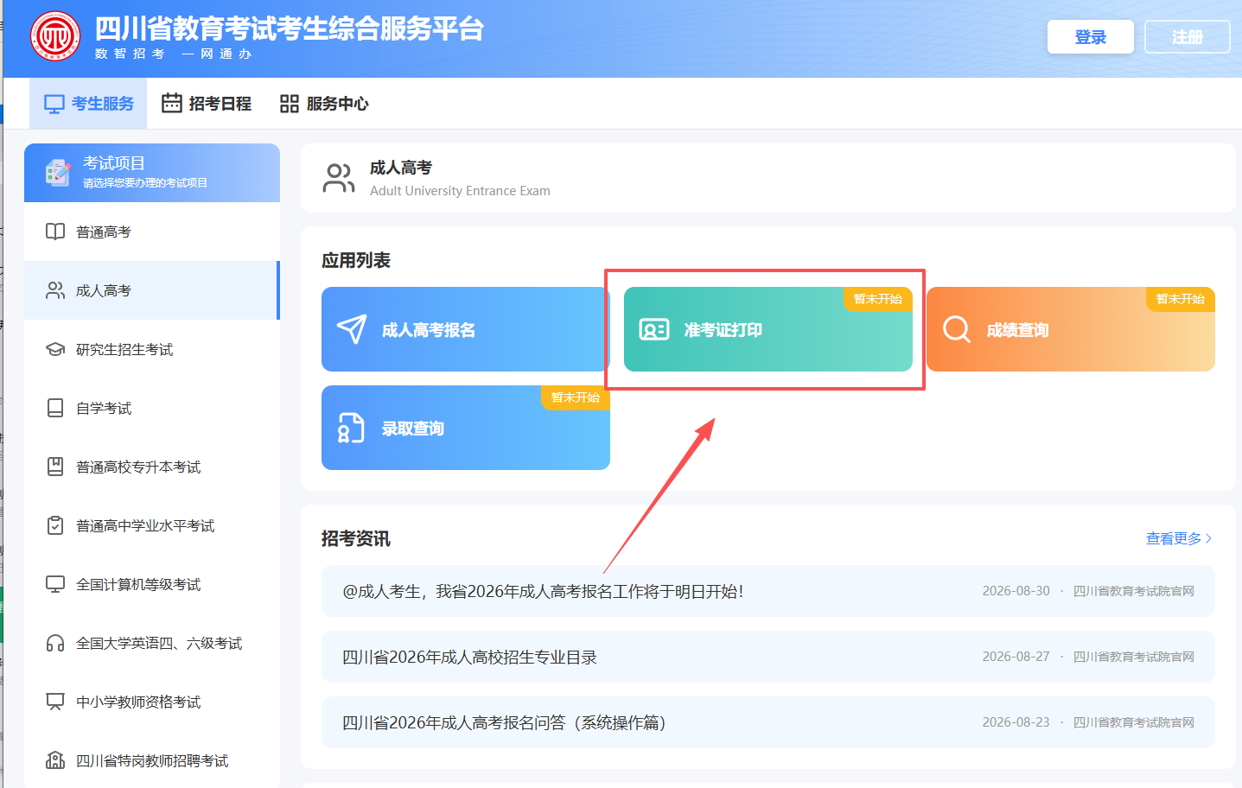The image size is (1242, 788).
Task: Click the bookmark icon for 普通高校专升本考试
Action: (x=55, y=467)
